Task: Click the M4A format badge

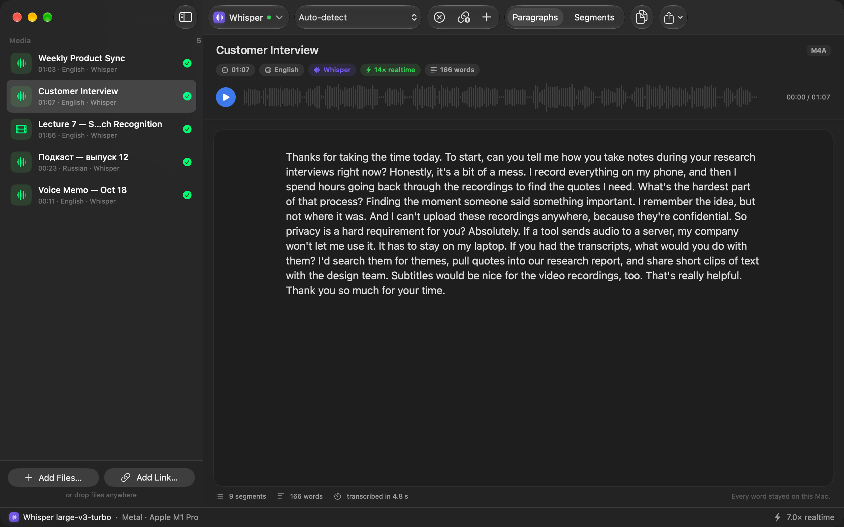Action: (818, 50)
